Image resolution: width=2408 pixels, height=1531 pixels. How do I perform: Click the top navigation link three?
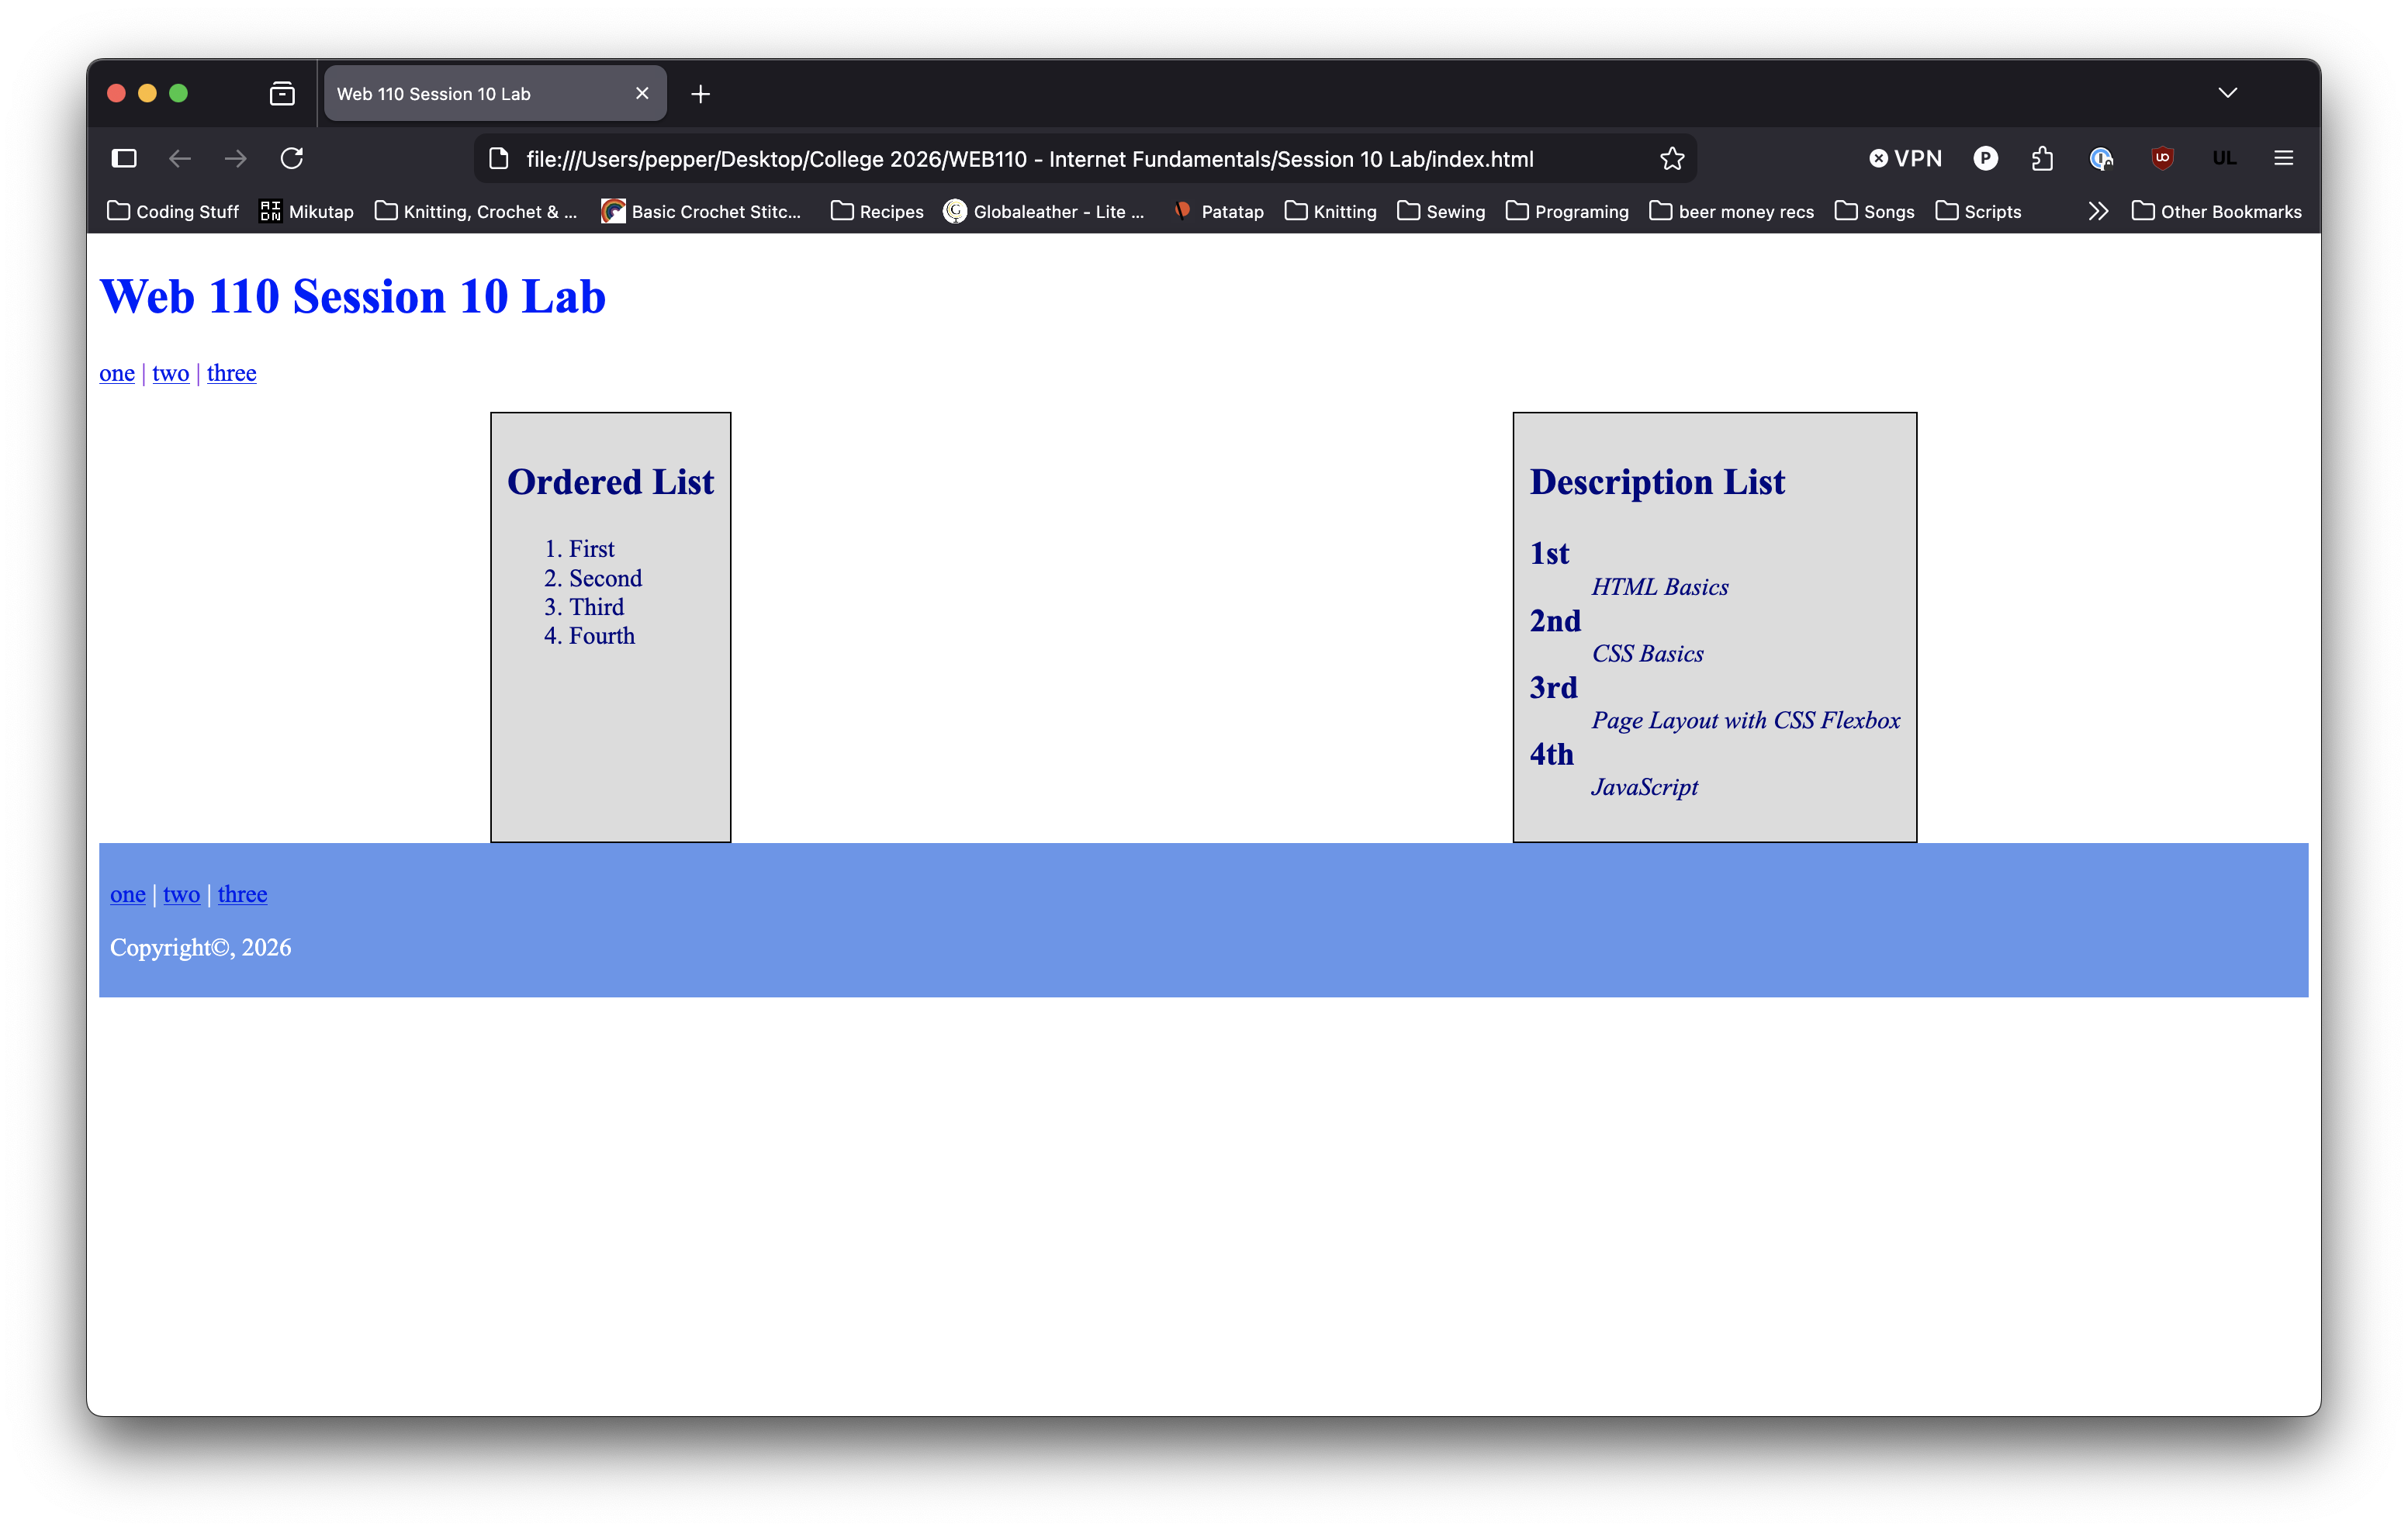tap(232, 373)
